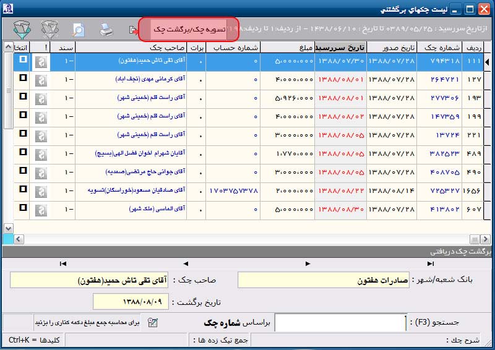The image size is (495, 350).
Task: Click the printer icon in toolbar
Action: point(106,29)
